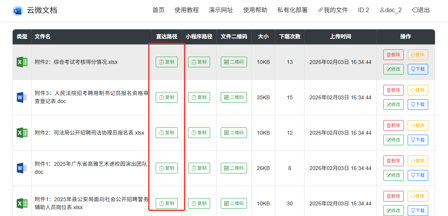Delete the 综合考试考核得分情况.xlsx file

394,55
